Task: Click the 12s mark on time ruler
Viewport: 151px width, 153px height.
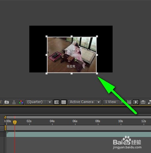Action: coord(144,121)
